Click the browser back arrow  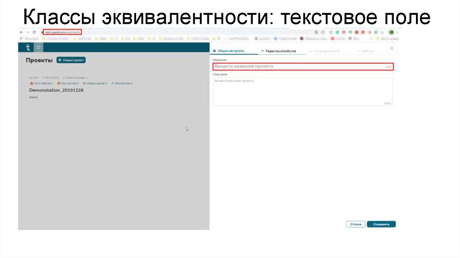(21, 32)
